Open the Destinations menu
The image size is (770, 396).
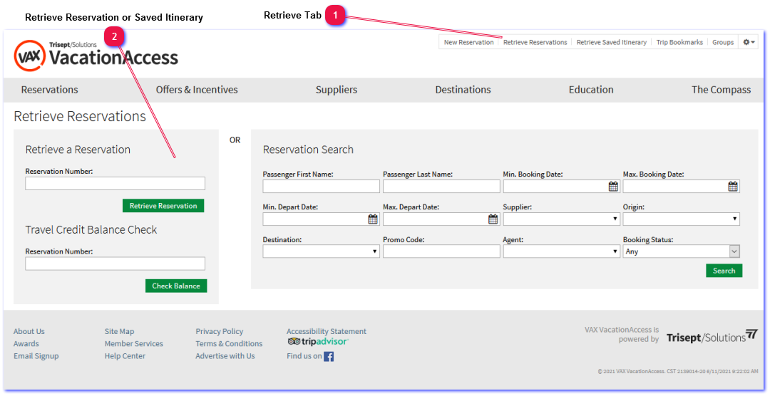pyautogui.click(x=463, y=90)
